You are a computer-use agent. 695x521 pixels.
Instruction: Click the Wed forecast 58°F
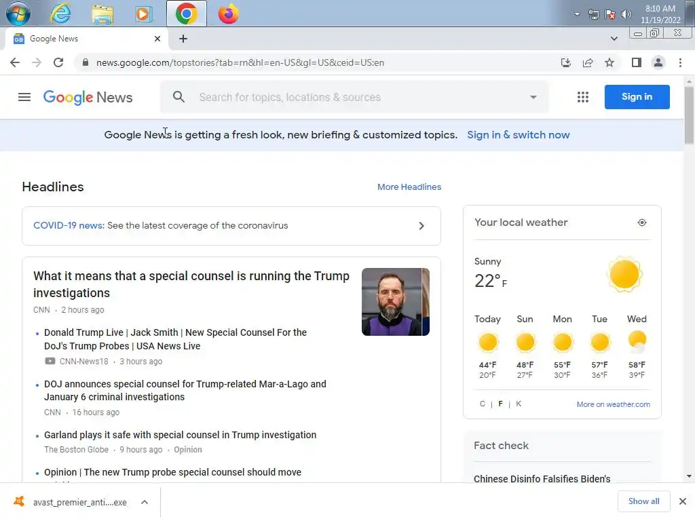[x=637, y=347]
